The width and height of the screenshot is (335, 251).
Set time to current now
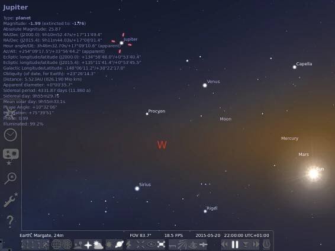246,244
